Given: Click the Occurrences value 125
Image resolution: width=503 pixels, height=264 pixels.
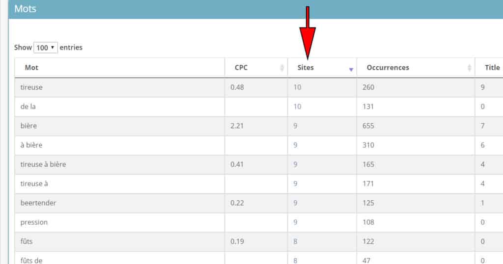Looking at the screenshot, I should click(x=368, y=203).
